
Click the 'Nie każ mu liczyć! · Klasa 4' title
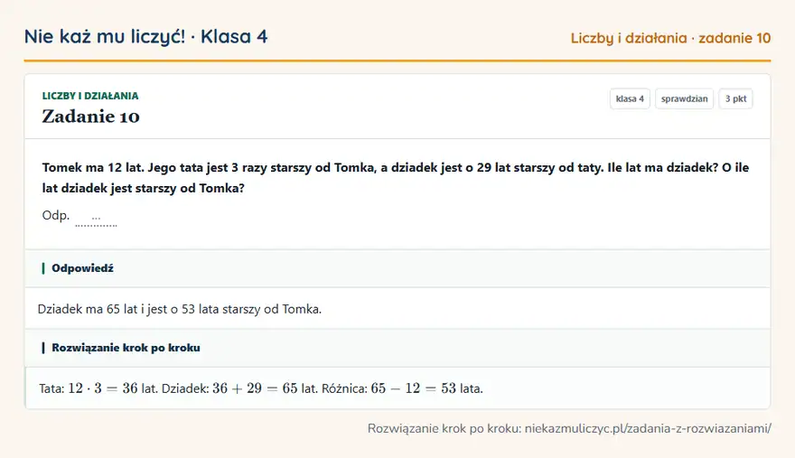[146, 36]
